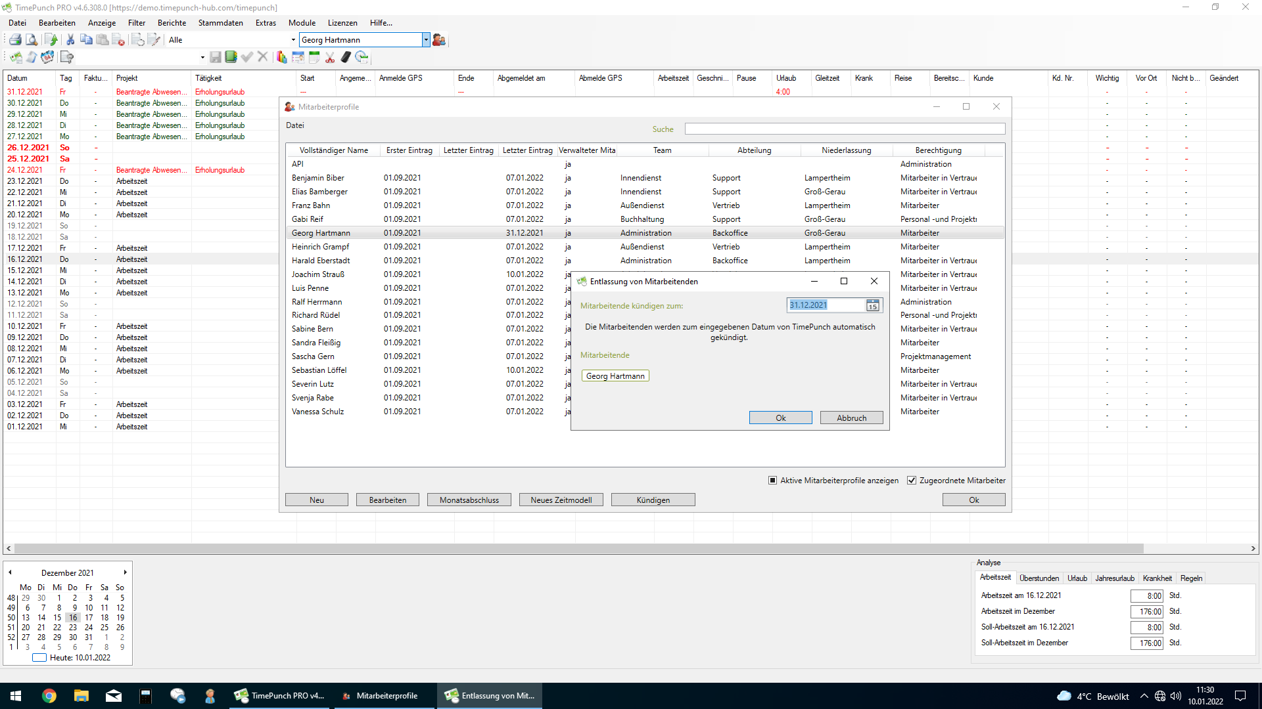Click the green notebook icon
Viewport: 1262px width, 709px height.
(x=231, y=57)
